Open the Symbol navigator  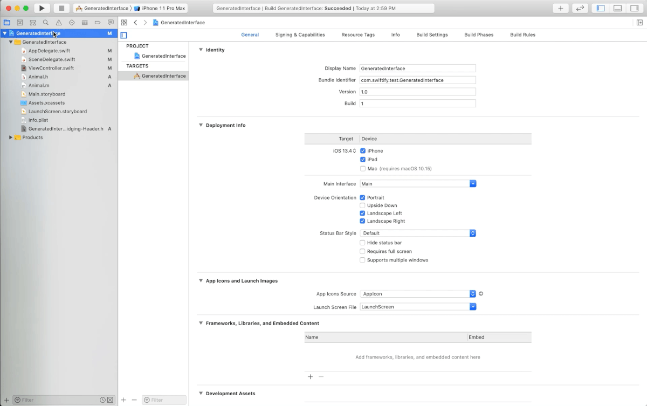coord(33,23)
